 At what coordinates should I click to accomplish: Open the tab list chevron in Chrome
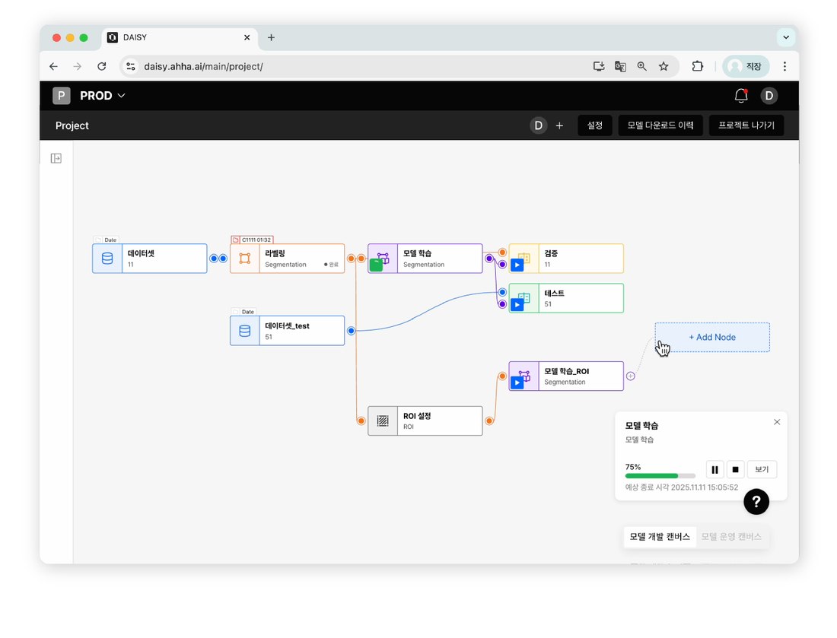[x=786, y=37]
